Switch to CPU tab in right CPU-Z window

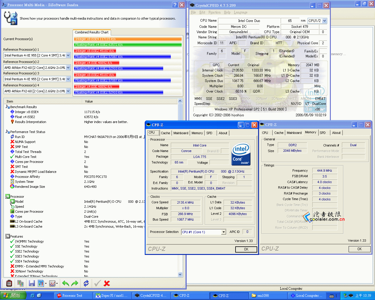265,133
